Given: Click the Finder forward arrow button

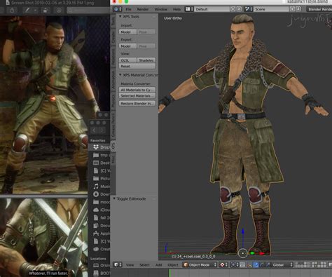Looking at the screenshot, I should [102, 130].
